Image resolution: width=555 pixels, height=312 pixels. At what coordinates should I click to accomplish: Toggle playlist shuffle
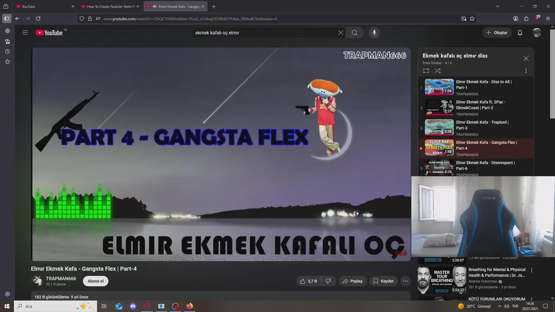437,71
